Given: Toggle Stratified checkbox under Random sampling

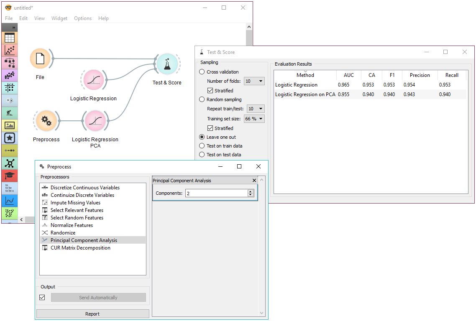Looking at the screenshot, I should click(210, 128).
